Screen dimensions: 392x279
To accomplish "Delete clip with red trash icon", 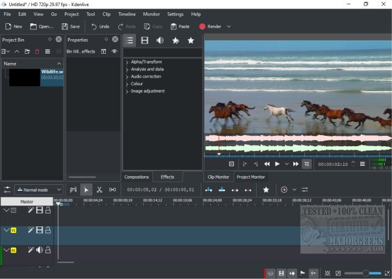I will coord(37,51).
